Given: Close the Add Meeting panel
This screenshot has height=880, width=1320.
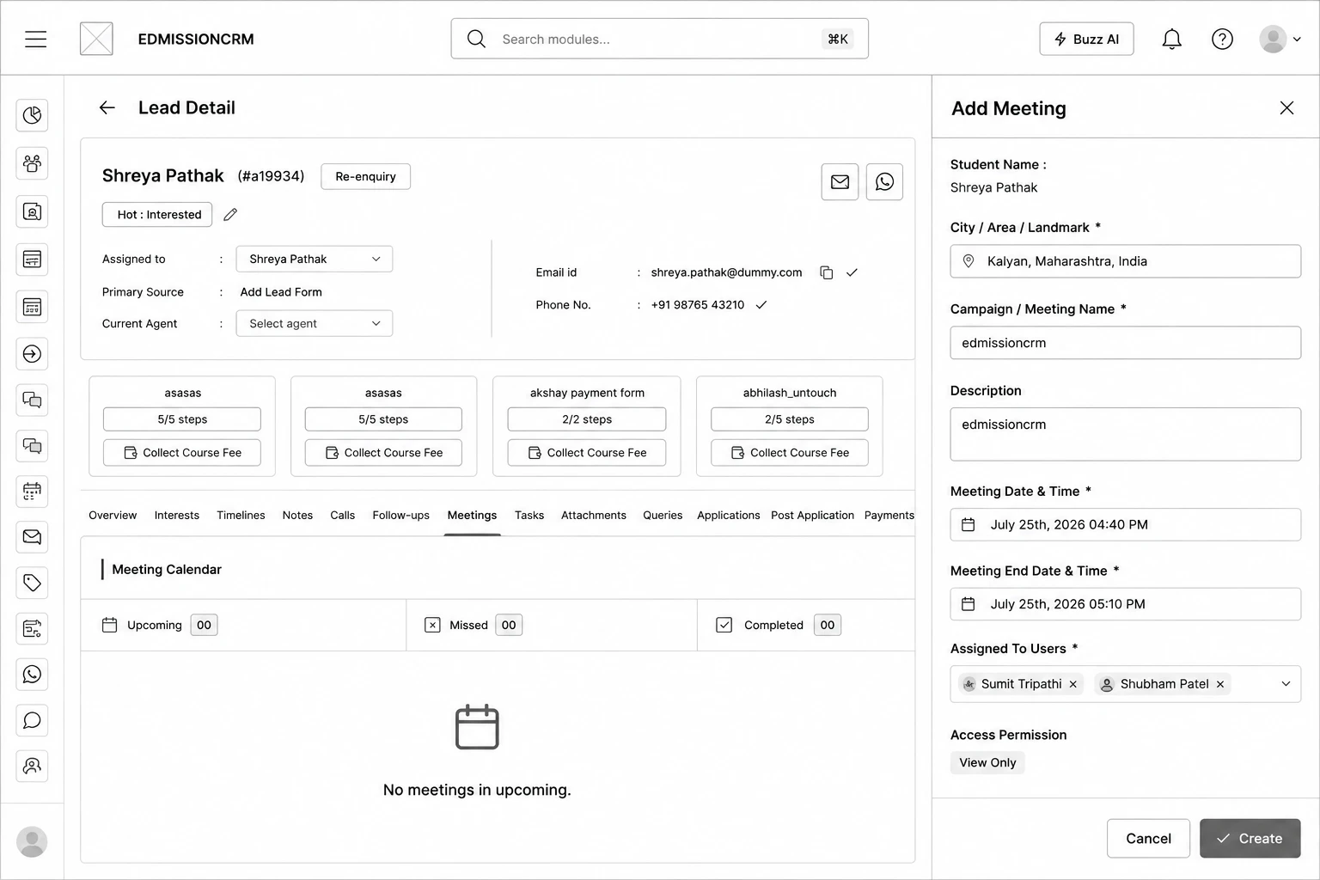Looking at the screenshot, I should click(1286, 107).
